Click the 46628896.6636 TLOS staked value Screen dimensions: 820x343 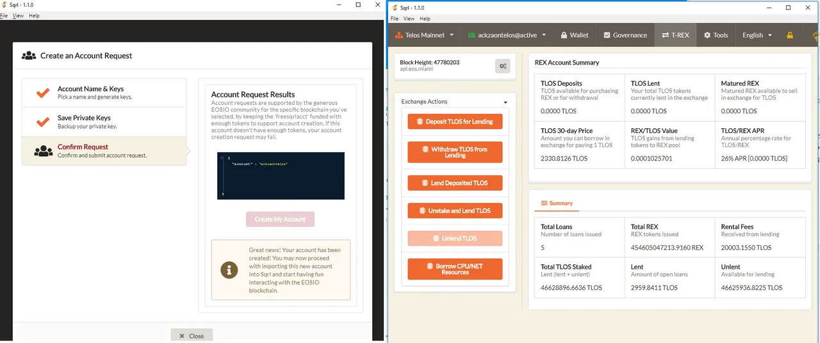click(571, 288)
